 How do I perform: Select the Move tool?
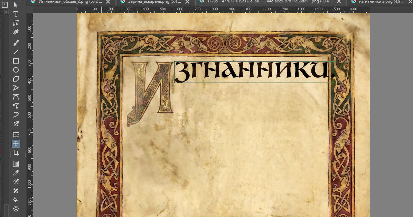(x=16, y=143)
